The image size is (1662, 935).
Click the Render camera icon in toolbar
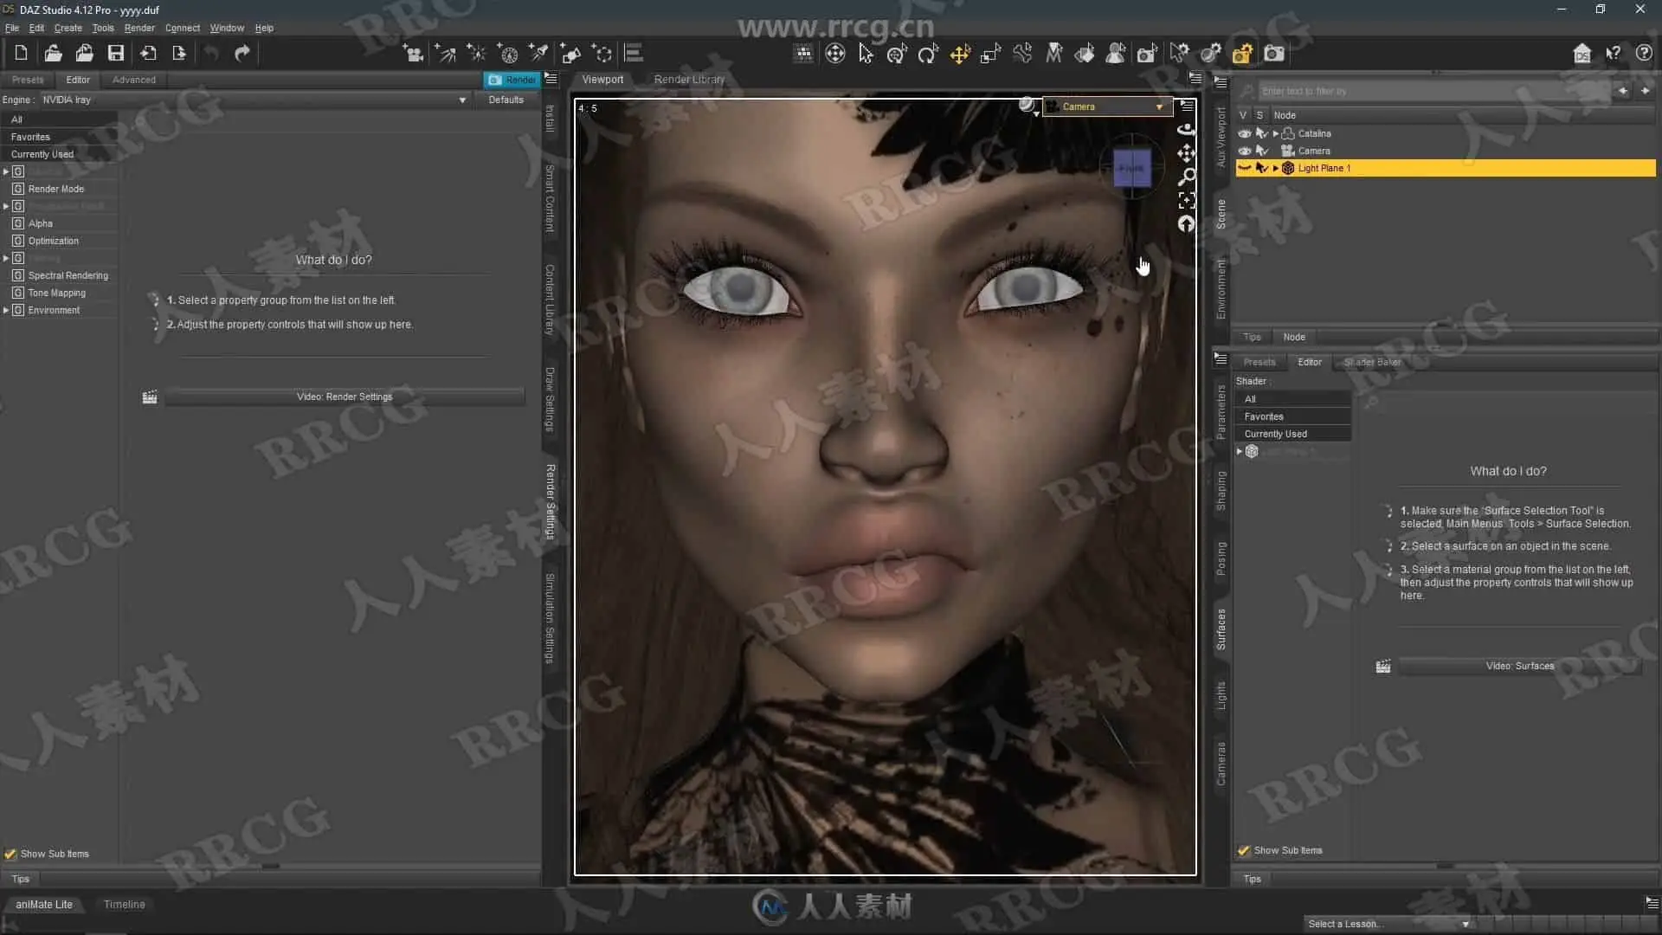pyautogui.click(x=1274, y=54)
